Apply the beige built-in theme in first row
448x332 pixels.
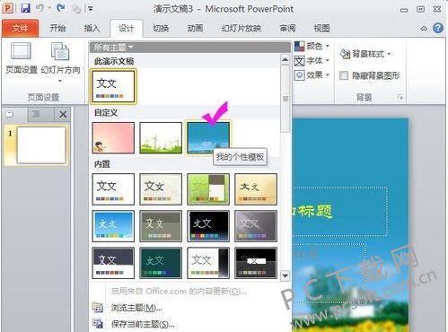[161, 189]
